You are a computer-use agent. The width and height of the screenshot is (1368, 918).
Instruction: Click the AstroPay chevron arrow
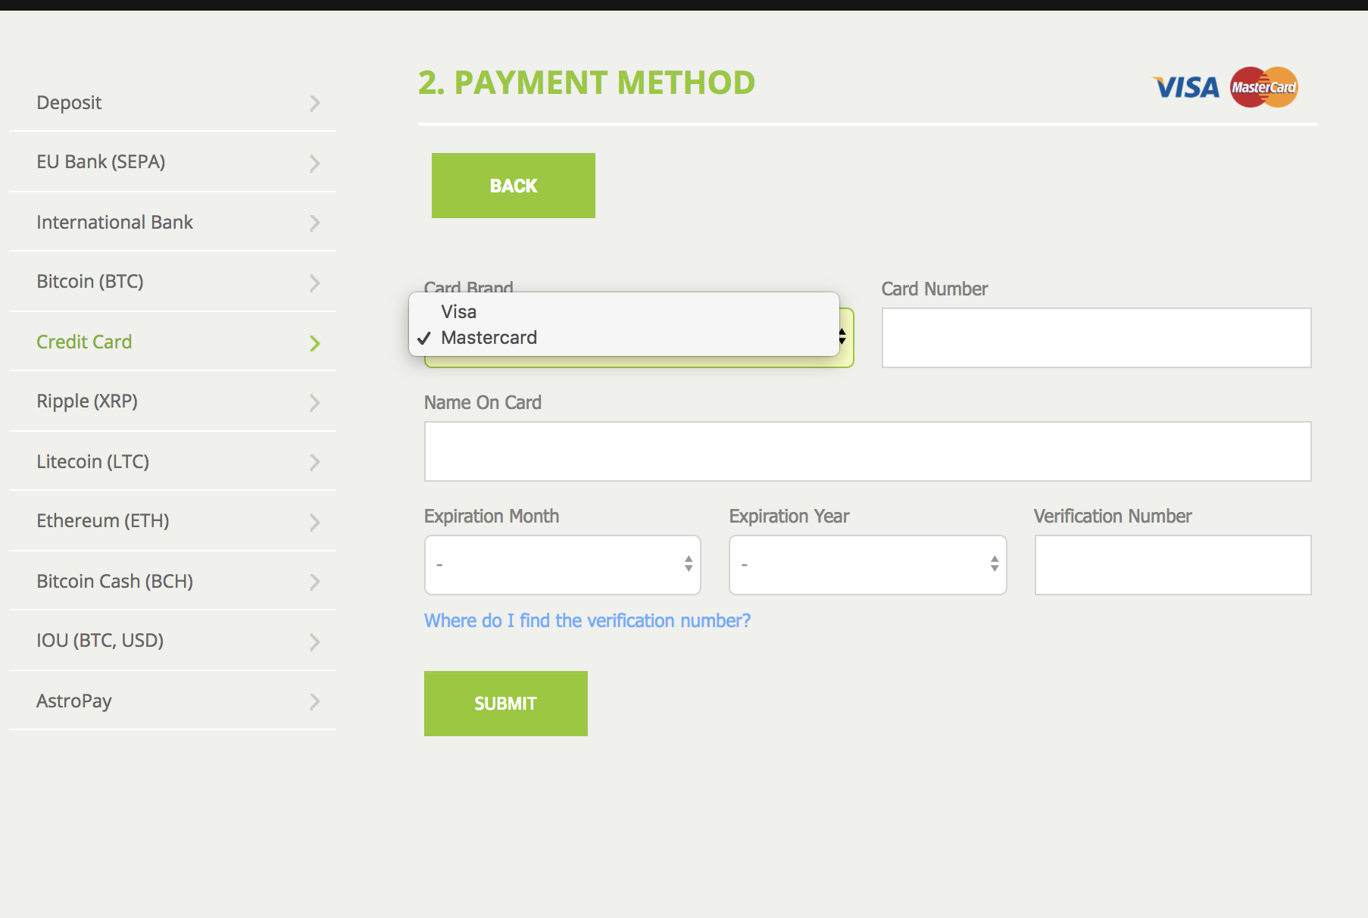tap(315, 701)
